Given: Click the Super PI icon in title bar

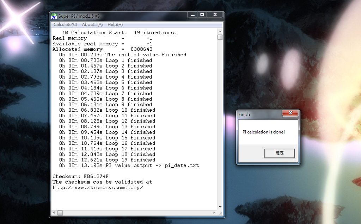Looking at the screenshot, I should point(54,16).
